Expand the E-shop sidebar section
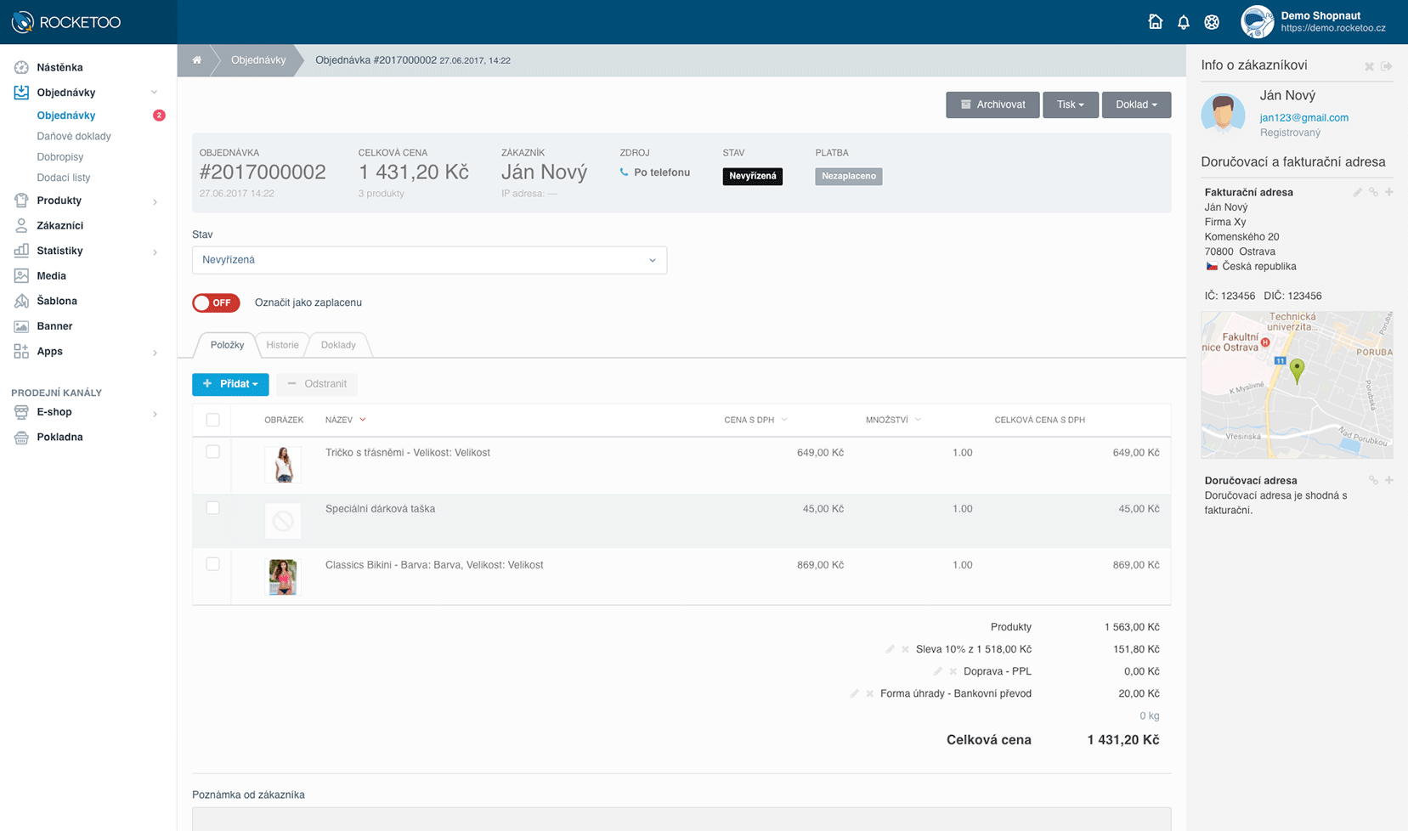1408x831 pixels. pyautogui.click(x=155, y=413)
